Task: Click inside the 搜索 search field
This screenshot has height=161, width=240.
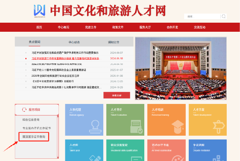Action: 202,16
